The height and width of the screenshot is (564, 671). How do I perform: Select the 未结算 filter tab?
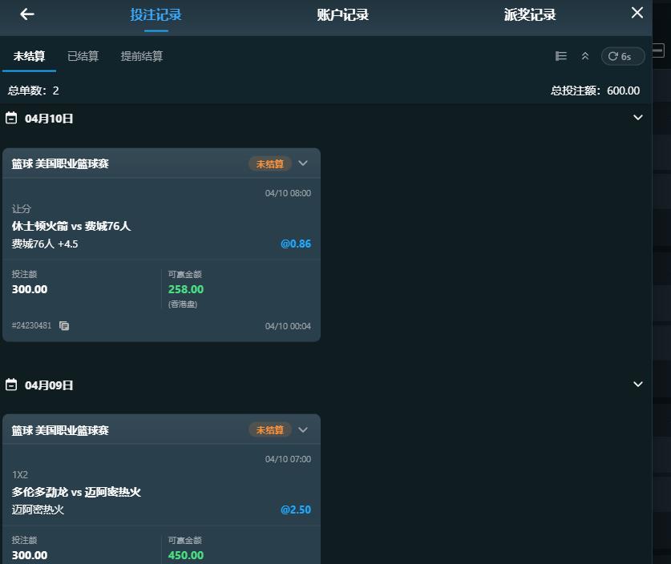click(x=29, y=56)
